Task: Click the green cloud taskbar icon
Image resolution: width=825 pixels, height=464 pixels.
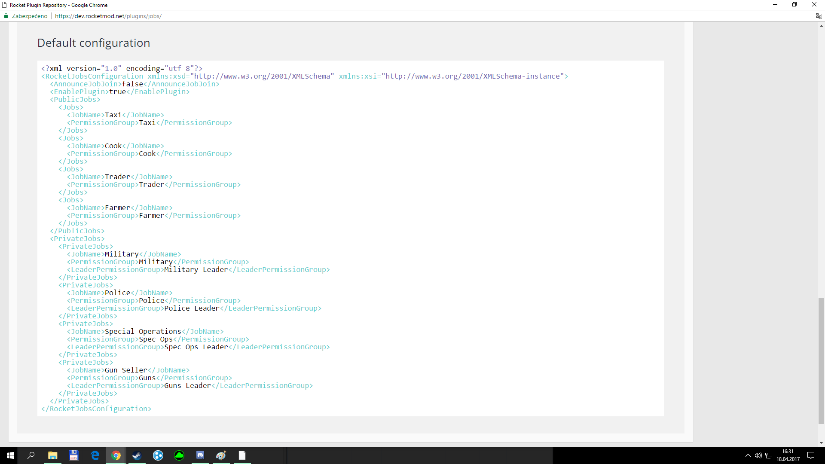Action: 179,455
